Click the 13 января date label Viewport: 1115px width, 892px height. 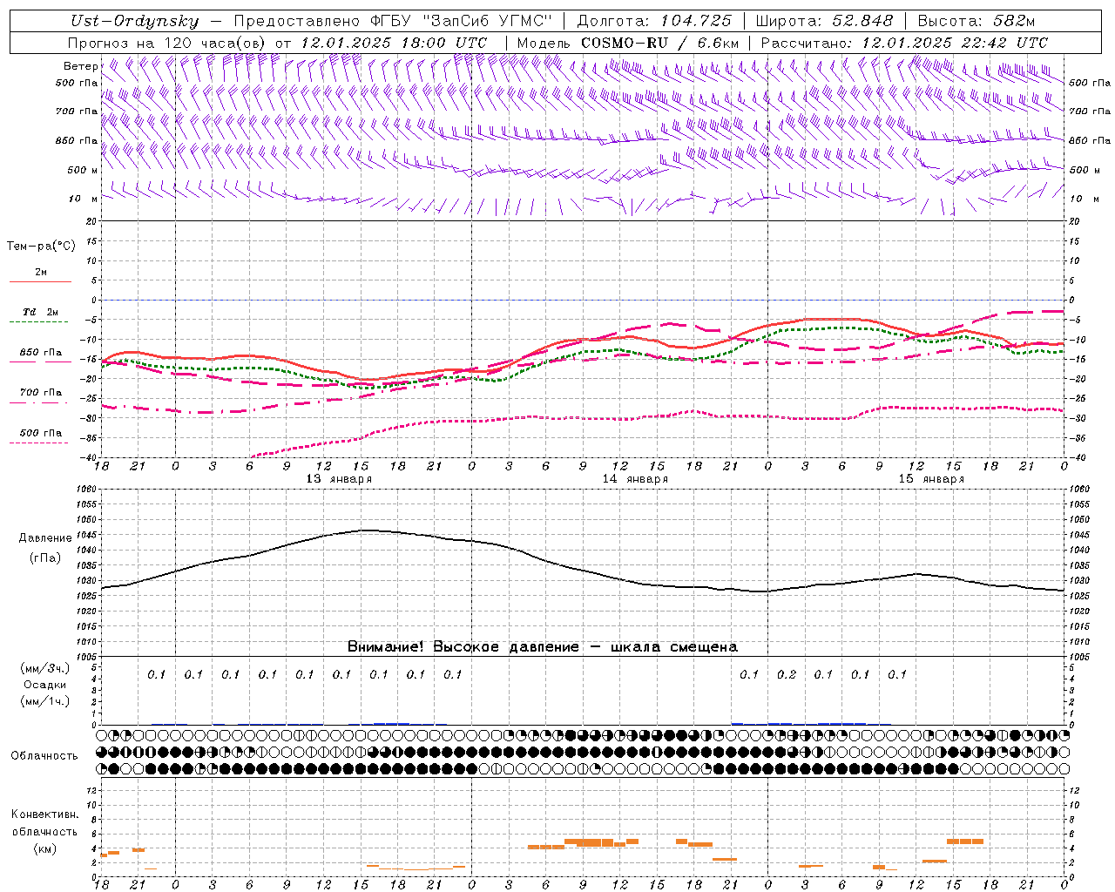pyautogui.click(x=339, y=479)
